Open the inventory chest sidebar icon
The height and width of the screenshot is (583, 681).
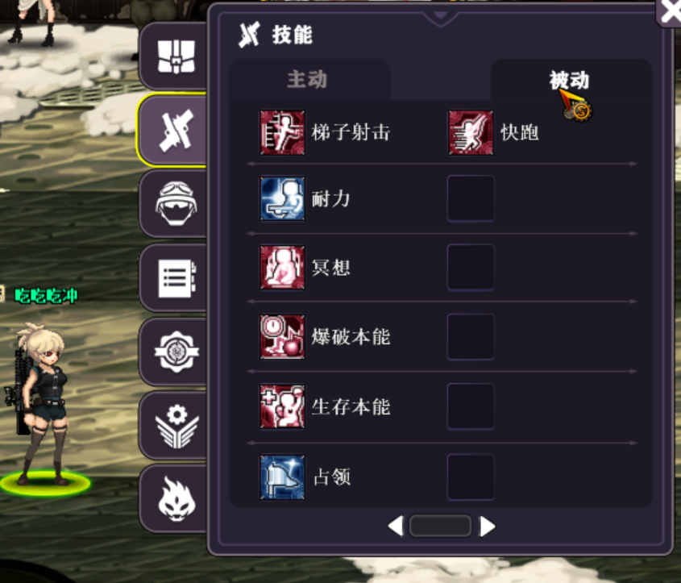176,56
